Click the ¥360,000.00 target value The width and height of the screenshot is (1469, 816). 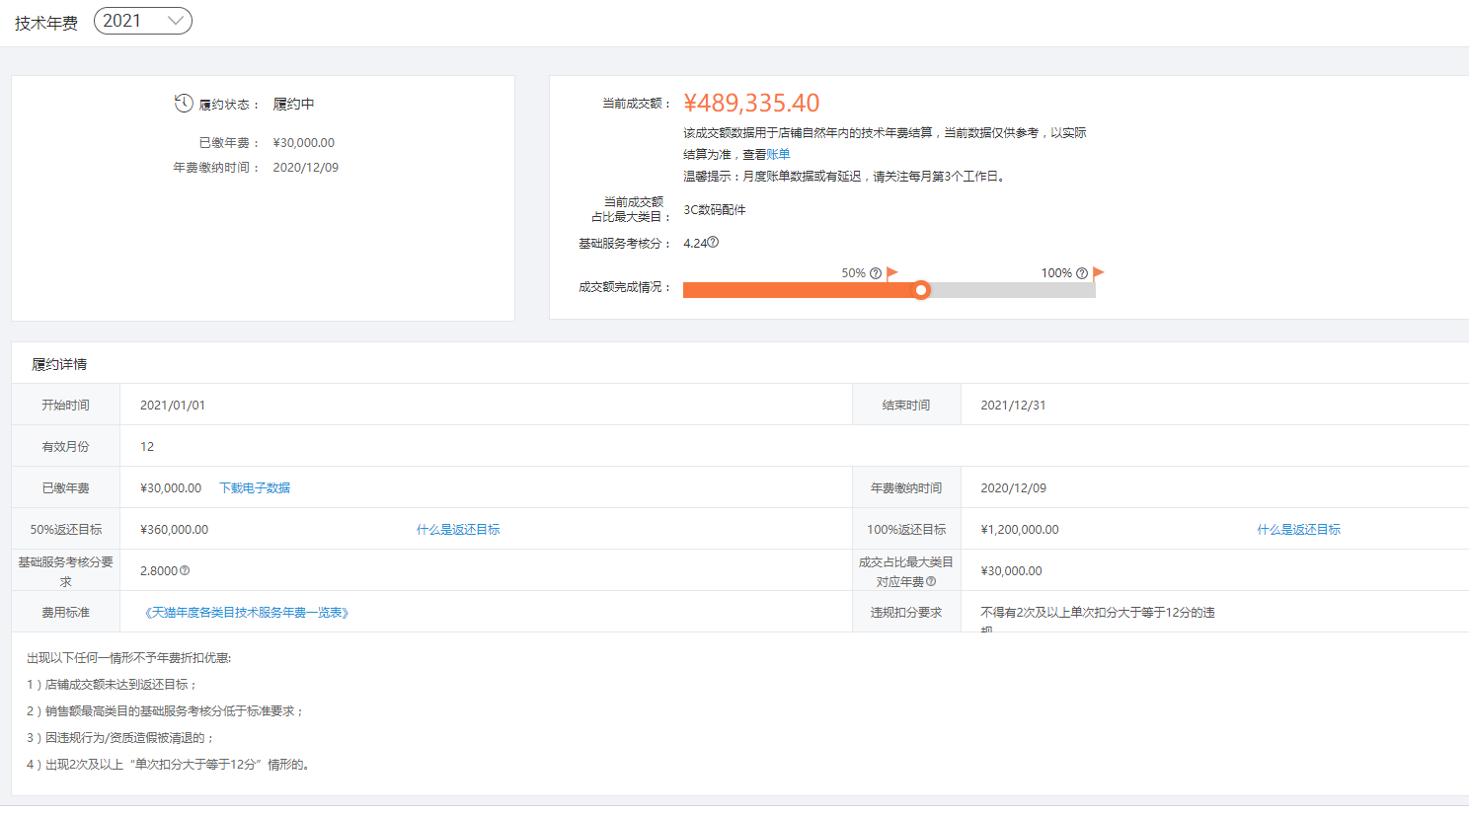[x=174, y=529]
